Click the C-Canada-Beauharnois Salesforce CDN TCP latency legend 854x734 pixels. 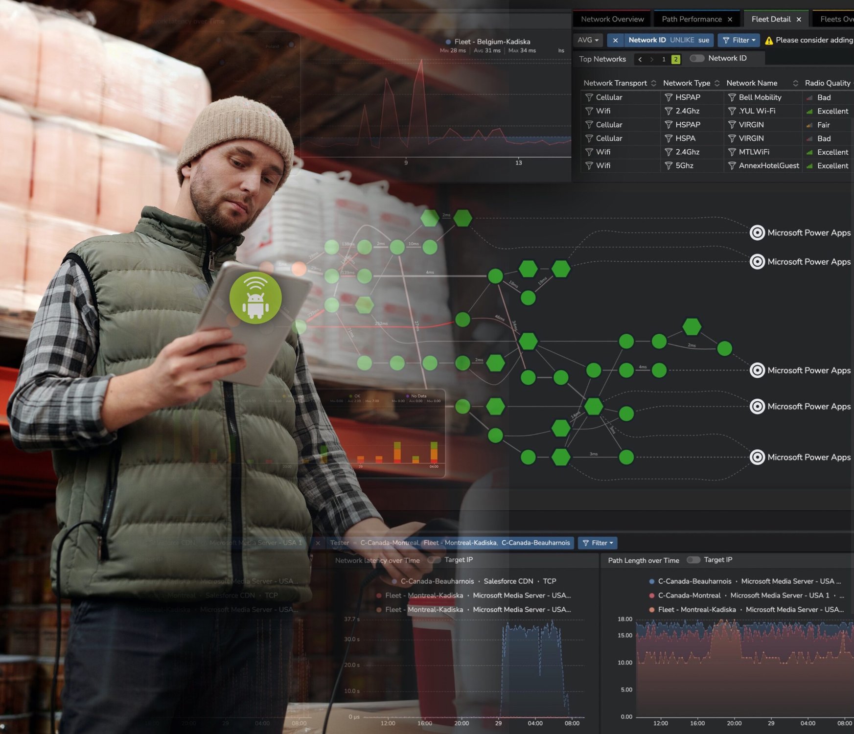(474, 581)
